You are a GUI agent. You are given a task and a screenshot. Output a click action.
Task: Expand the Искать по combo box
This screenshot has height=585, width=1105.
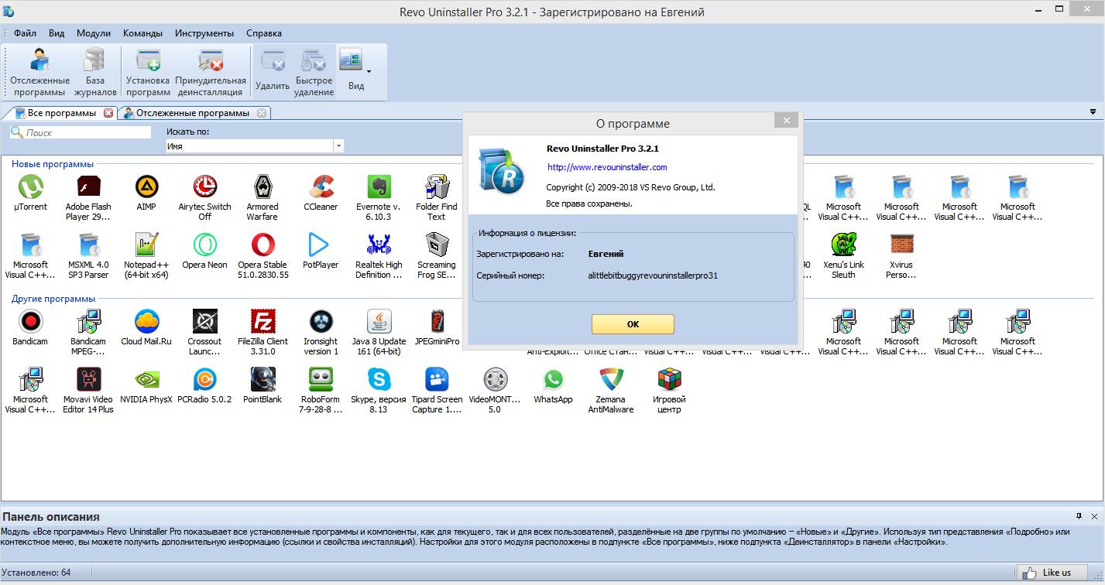pyautogui.click(x=338, y=146)
